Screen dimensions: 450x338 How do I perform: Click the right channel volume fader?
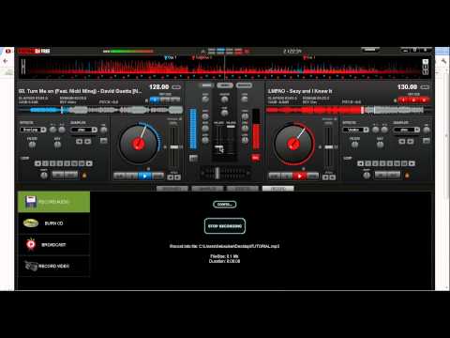(231, 127)
